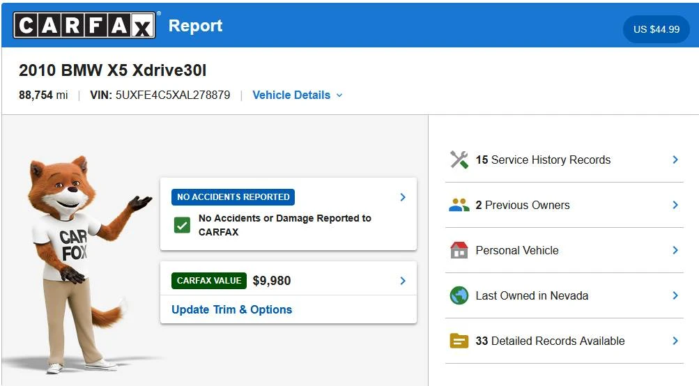Click the house icon for Personal Vehicle
The image size is (699, 386).
click(x=459, y=250)
